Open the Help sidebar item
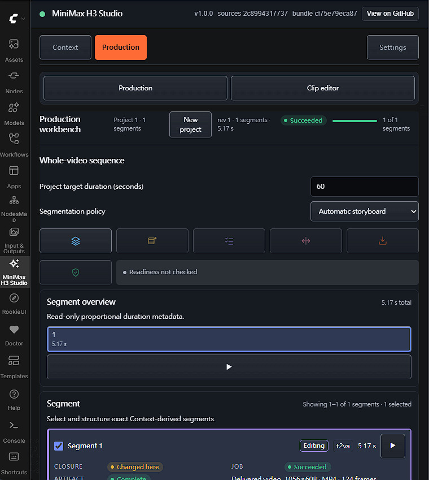429x480 pixels. 14,399
